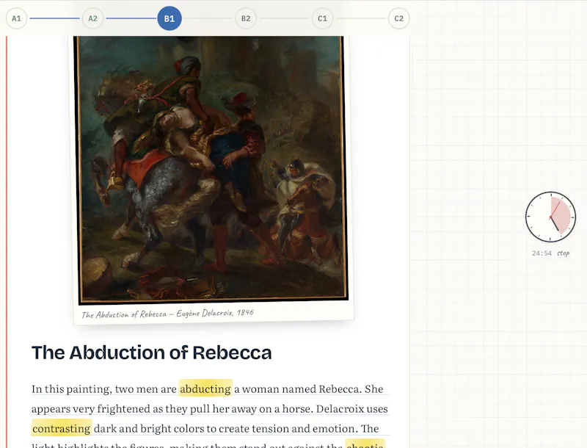
Task: Click the 24:54 timer readout
Action: click(542, 253)
